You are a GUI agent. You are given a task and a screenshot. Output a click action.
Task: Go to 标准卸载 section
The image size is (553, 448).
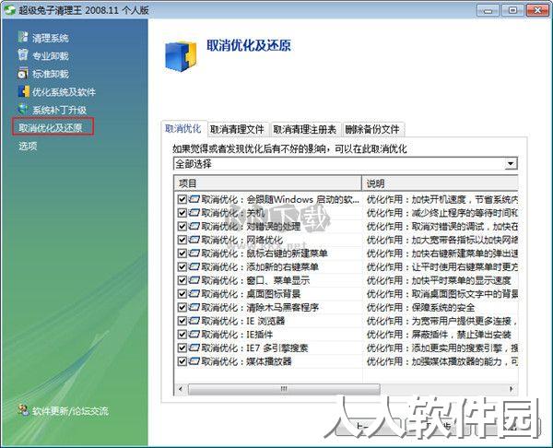[50, 74]
